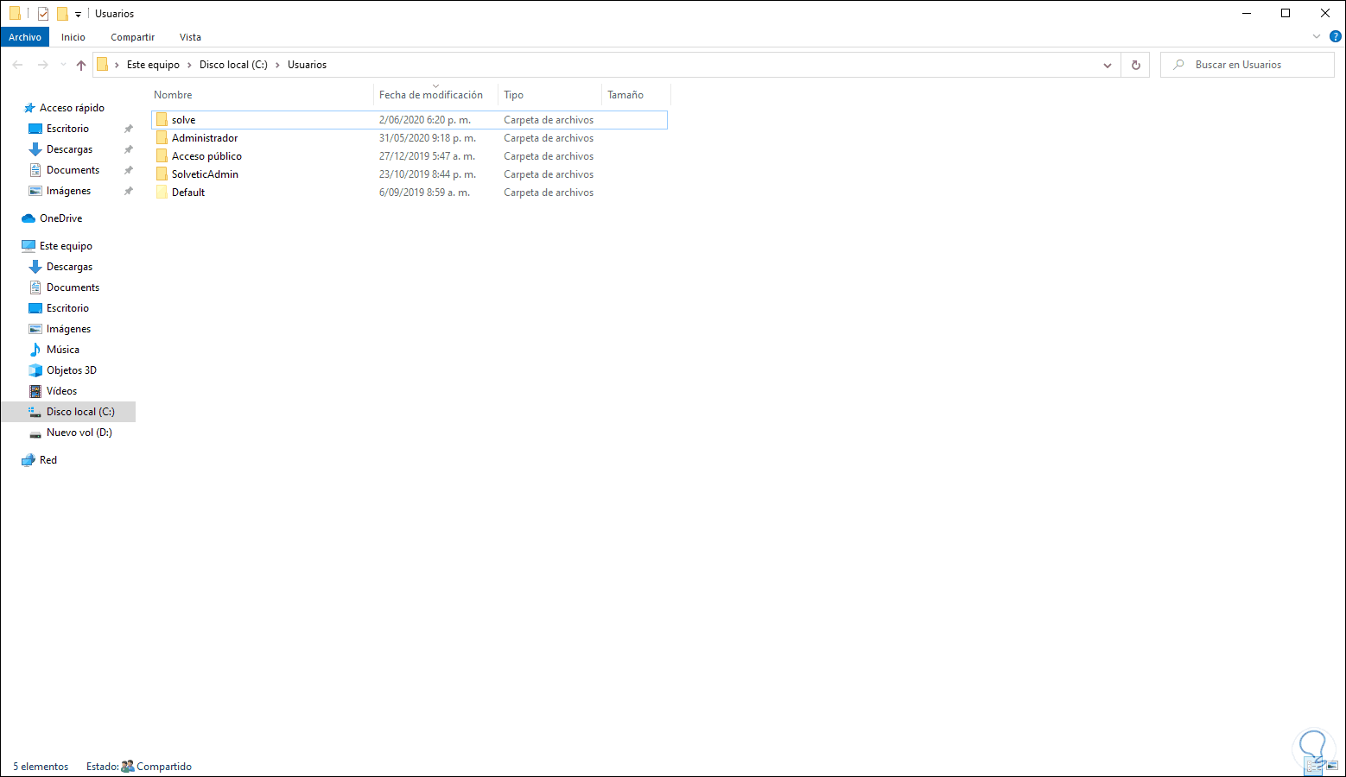This screenshot has height=777, width=1346.
Task: Click the date 6/09/2019 8:59 a. m.
Action: (424, 193)
